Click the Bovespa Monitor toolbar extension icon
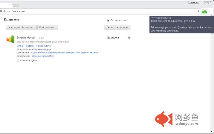 tap(204, 11)
